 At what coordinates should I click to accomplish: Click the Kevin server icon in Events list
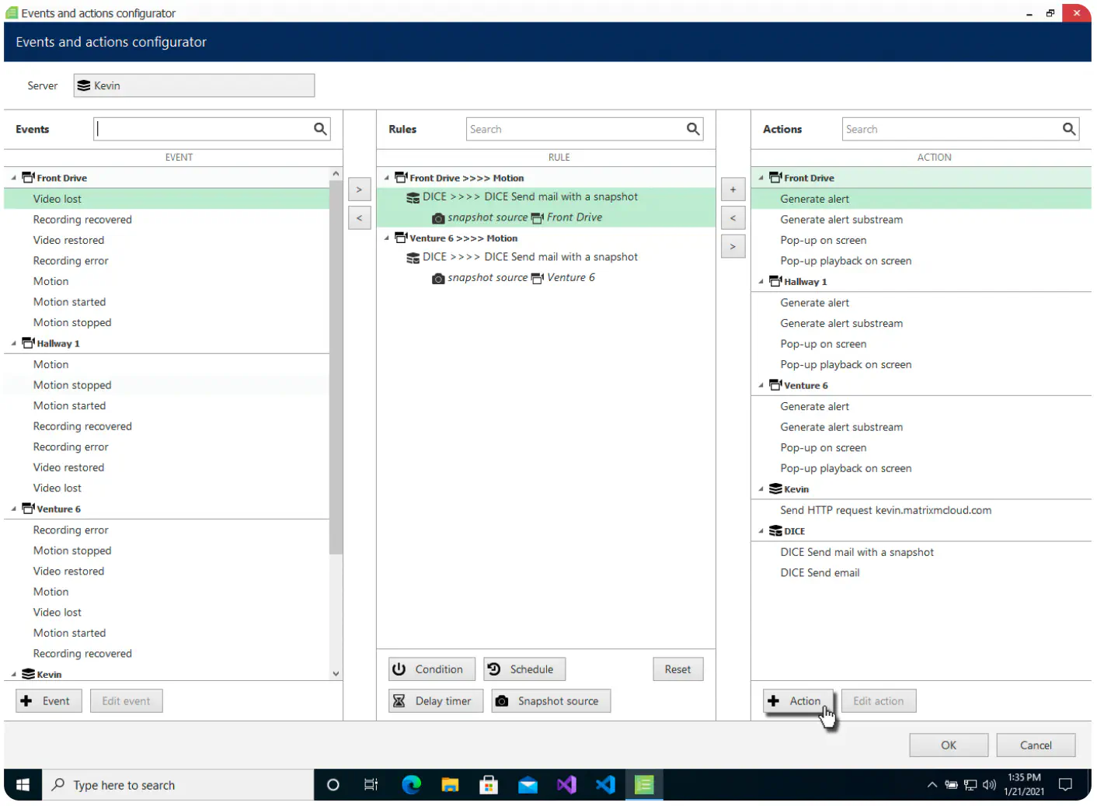[28, 673]
